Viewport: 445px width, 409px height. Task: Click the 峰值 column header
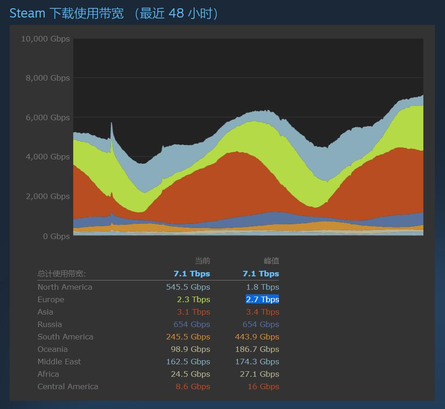pyautogui.click(x=271, y=261)
